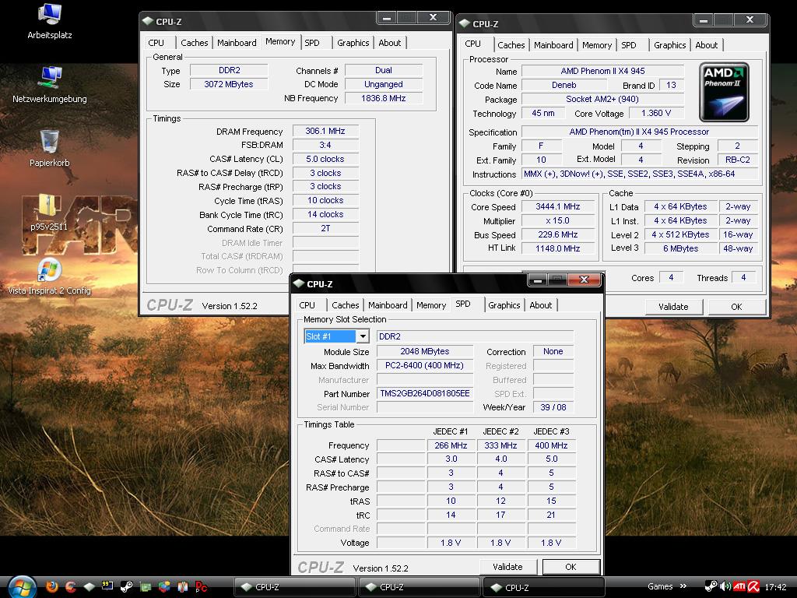
Task: Click the Part Number field TMS2GB264D081805EE
Action: tap(425, 394)
